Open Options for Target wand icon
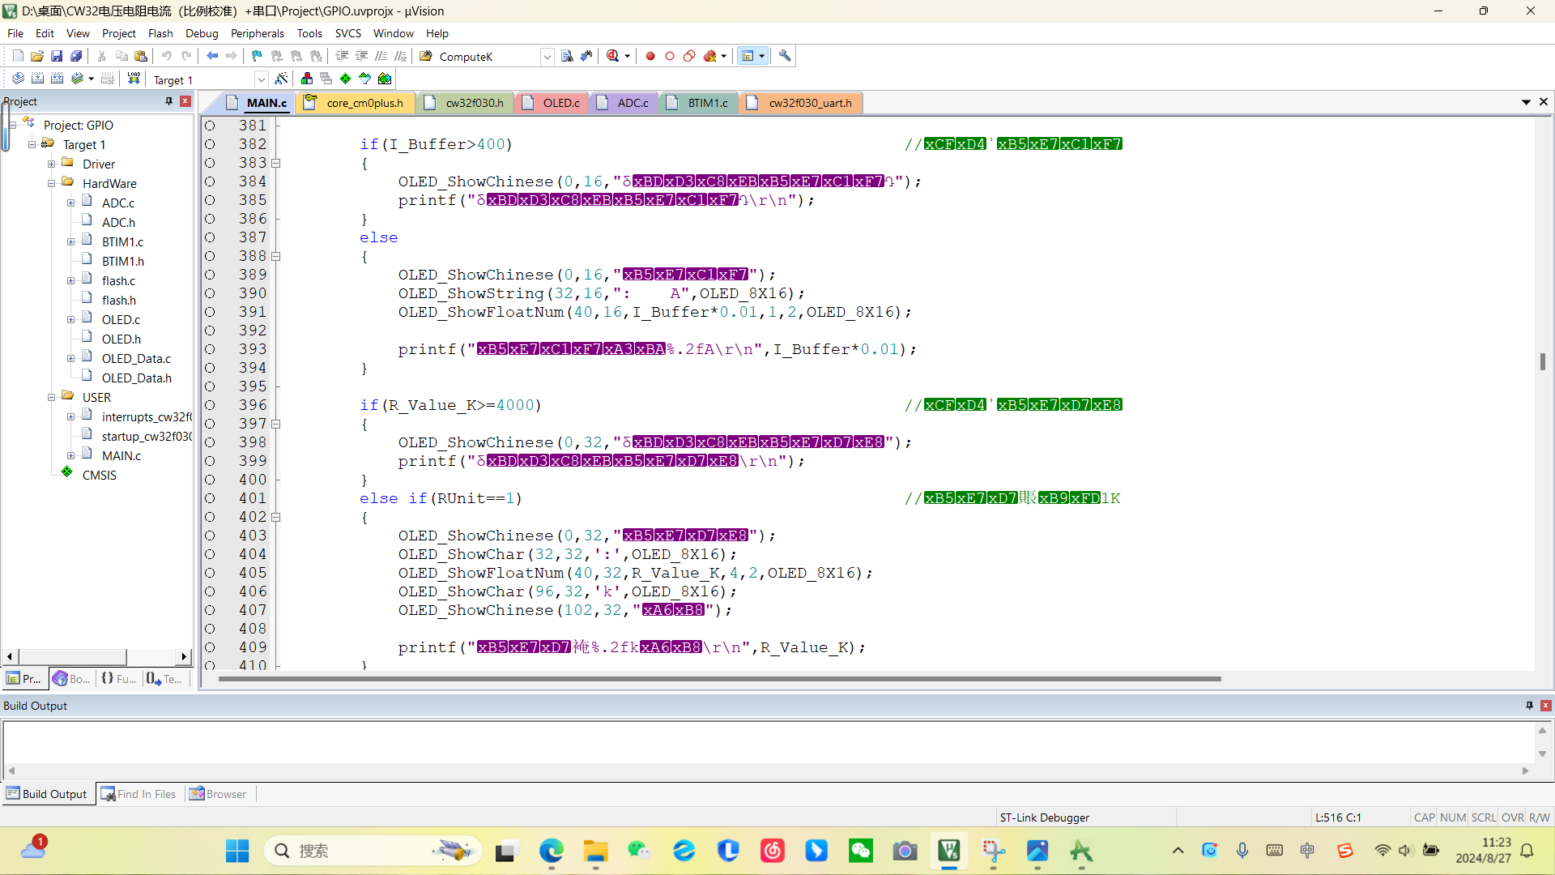 pos(281,79)
